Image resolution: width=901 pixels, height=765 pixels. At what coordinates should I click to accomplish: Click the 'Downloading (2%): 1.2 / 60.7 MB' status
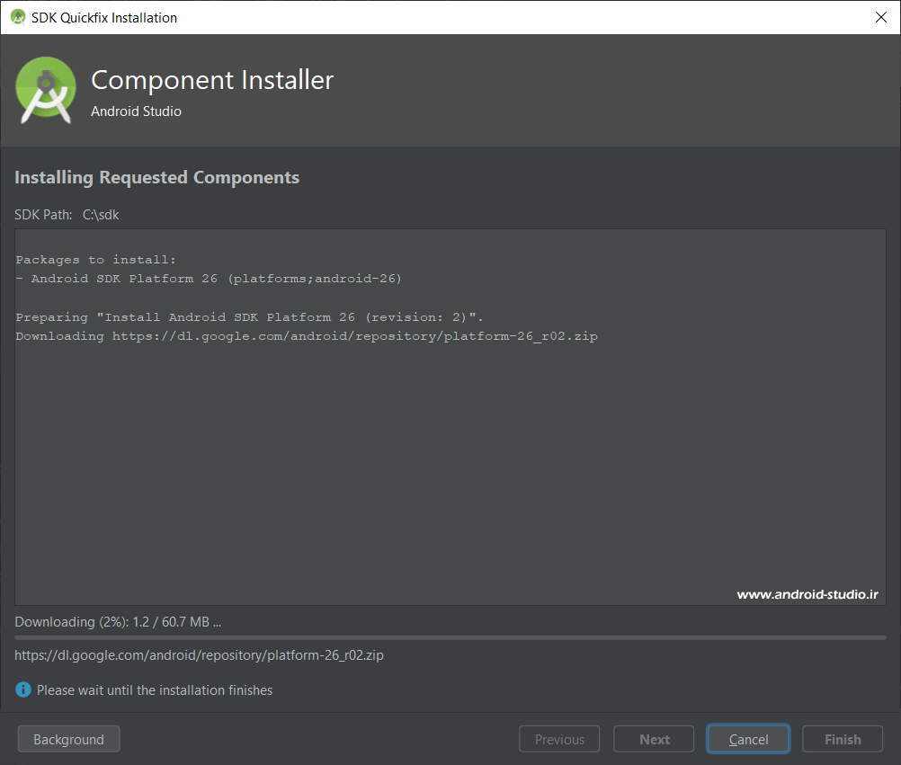click(118, 621)
